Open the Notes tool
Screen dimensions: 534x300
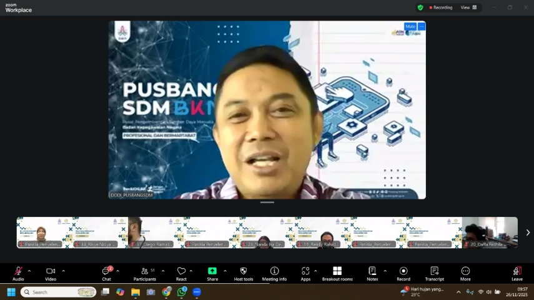372,274
